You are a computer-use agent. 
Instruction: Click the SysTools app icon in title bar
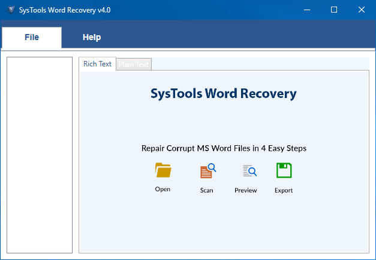tap(11, 10)
